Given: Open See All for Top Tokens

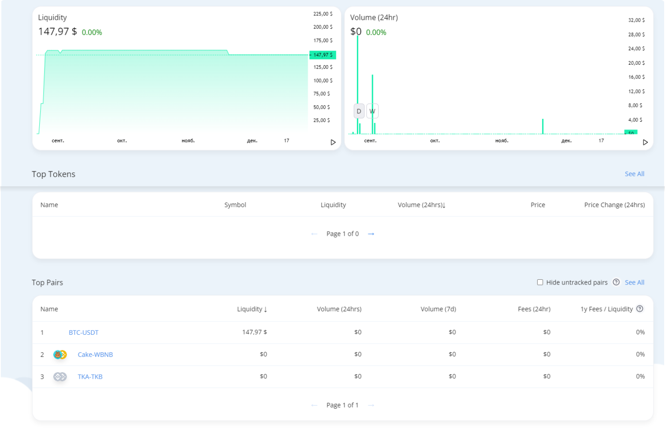Looking at the screenshot, I should point(634,174).
